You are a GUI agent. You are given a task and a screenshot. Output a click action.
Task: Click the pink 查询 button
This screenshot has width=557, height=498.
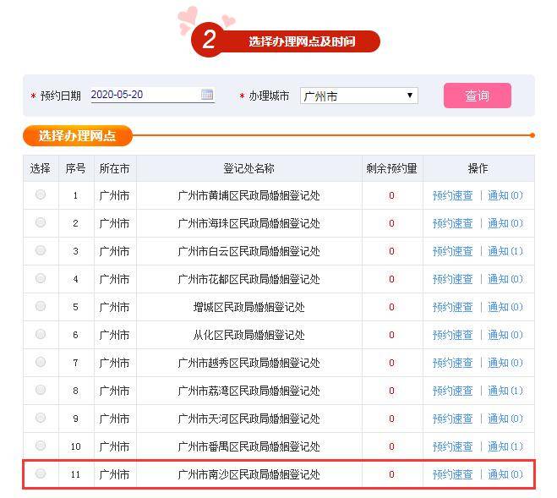477,96
